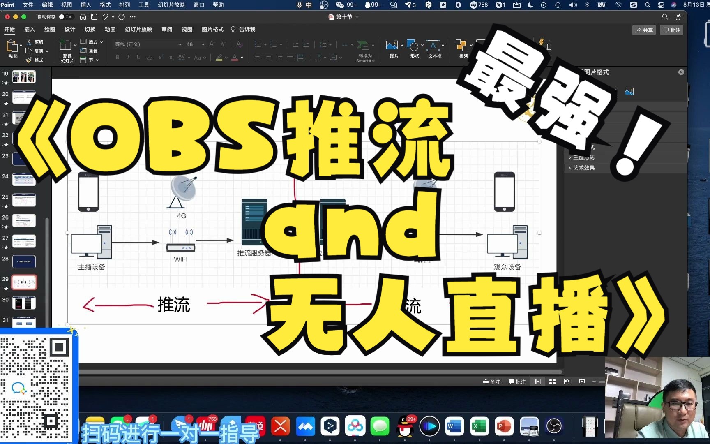This screenshot has height=444, width=710.
Task: Open the Paste options dropdown arrow
Action: (x=21, y=45)
